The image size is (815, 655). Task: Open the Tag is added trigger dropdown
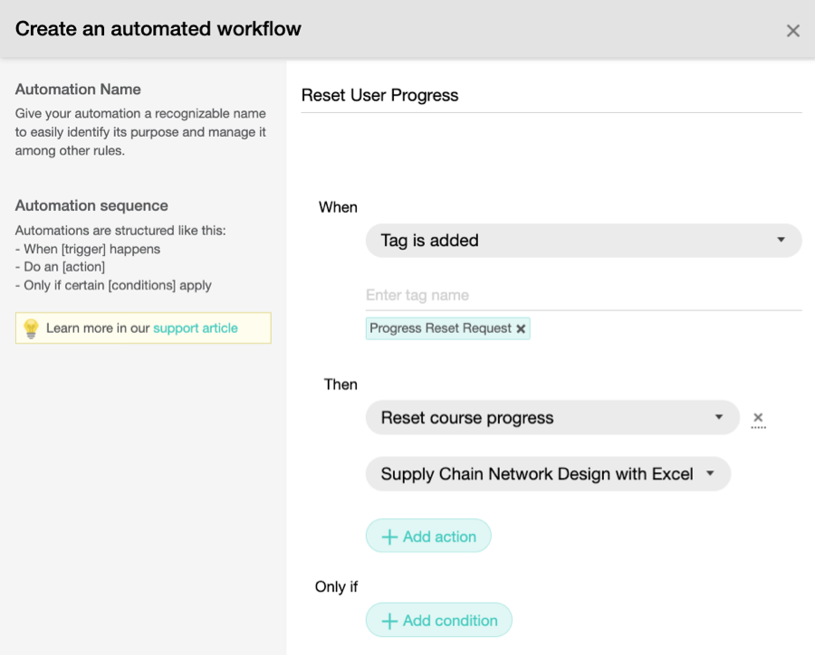[x=584, y=241]
